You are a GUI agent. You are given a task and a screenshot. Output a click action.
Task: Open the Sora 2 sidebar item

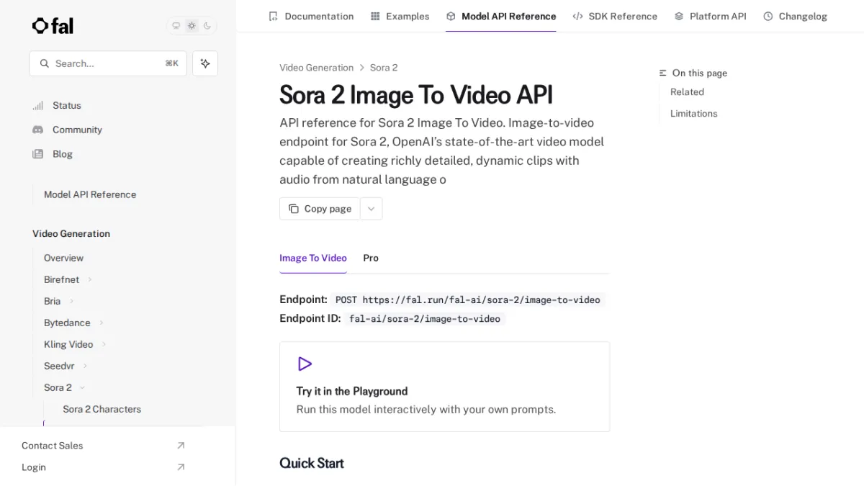click(x=58, y=387)
